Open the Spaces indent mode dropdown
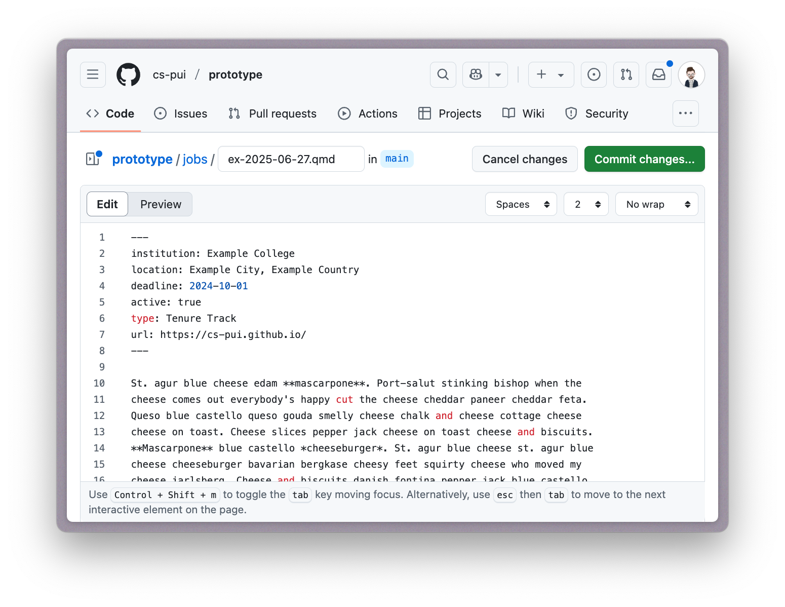Screen dimensions: 785x607 click(521, 204)
